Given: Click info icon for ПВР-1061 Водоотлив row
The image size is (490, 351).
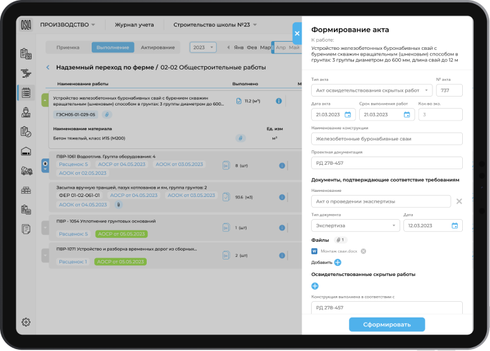Looking at the screenshot, I should pyautogui.click(x=282, y=165).
